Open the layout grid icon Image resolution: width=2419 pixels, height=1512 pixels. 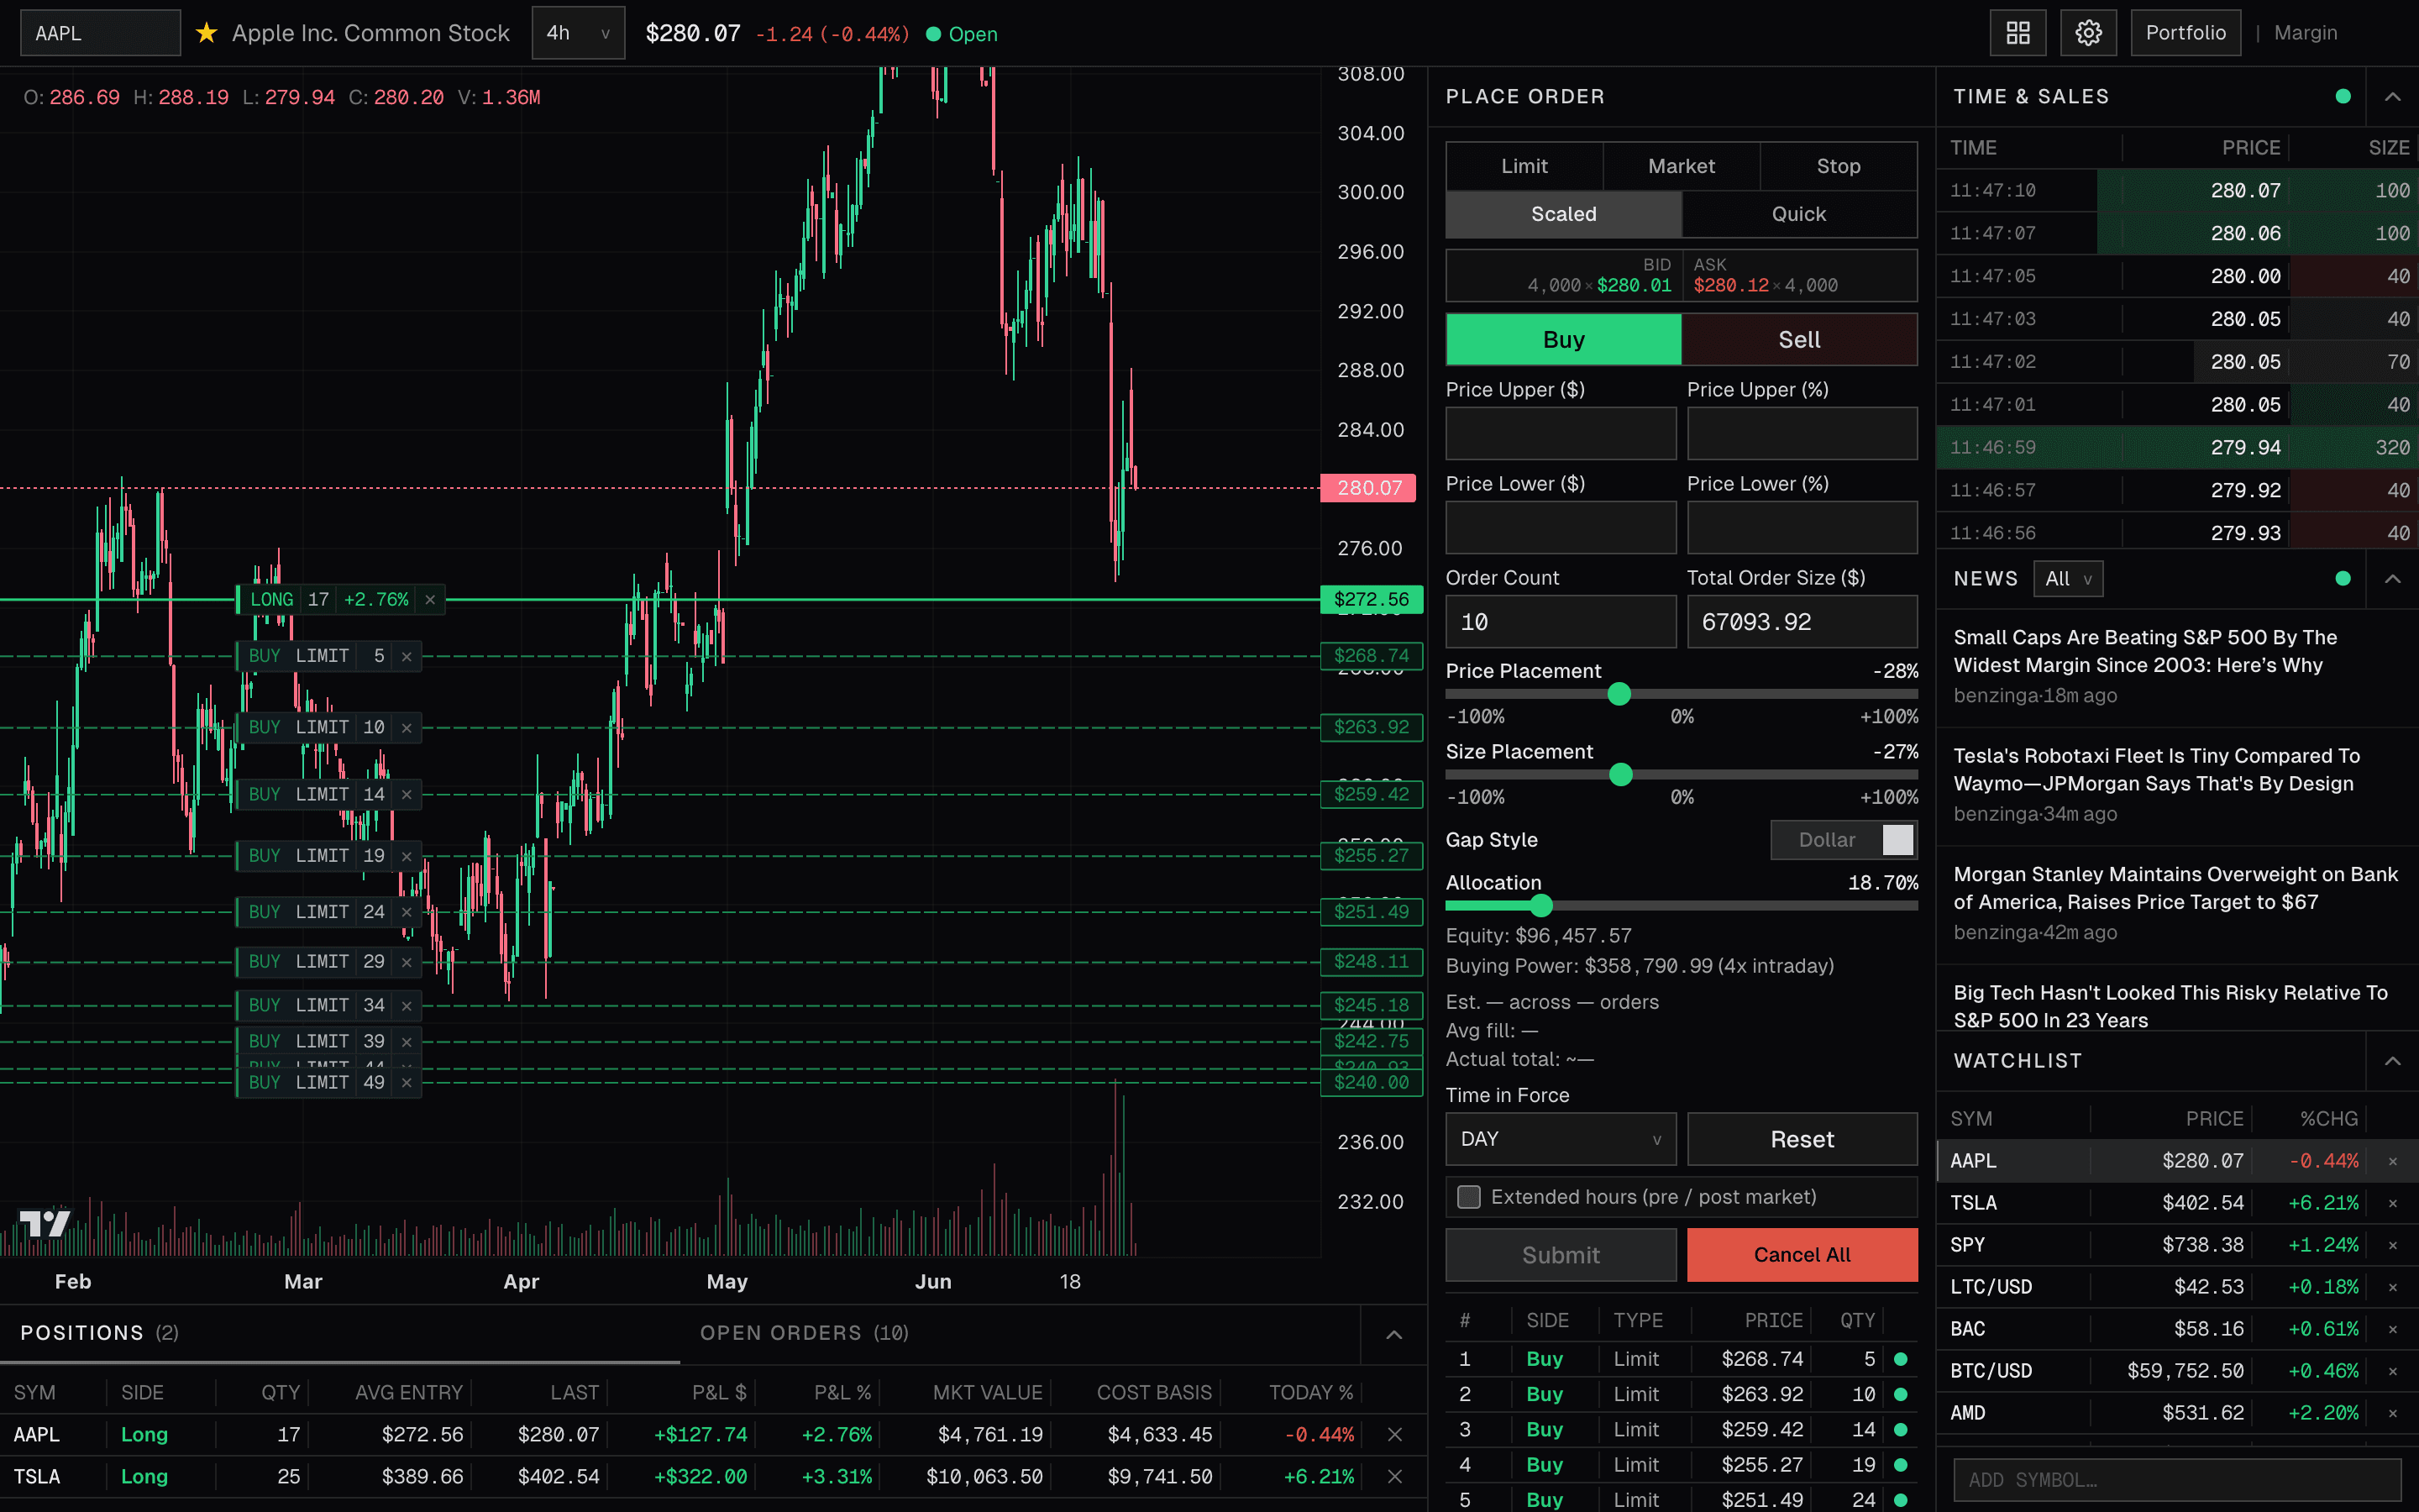2018,33
